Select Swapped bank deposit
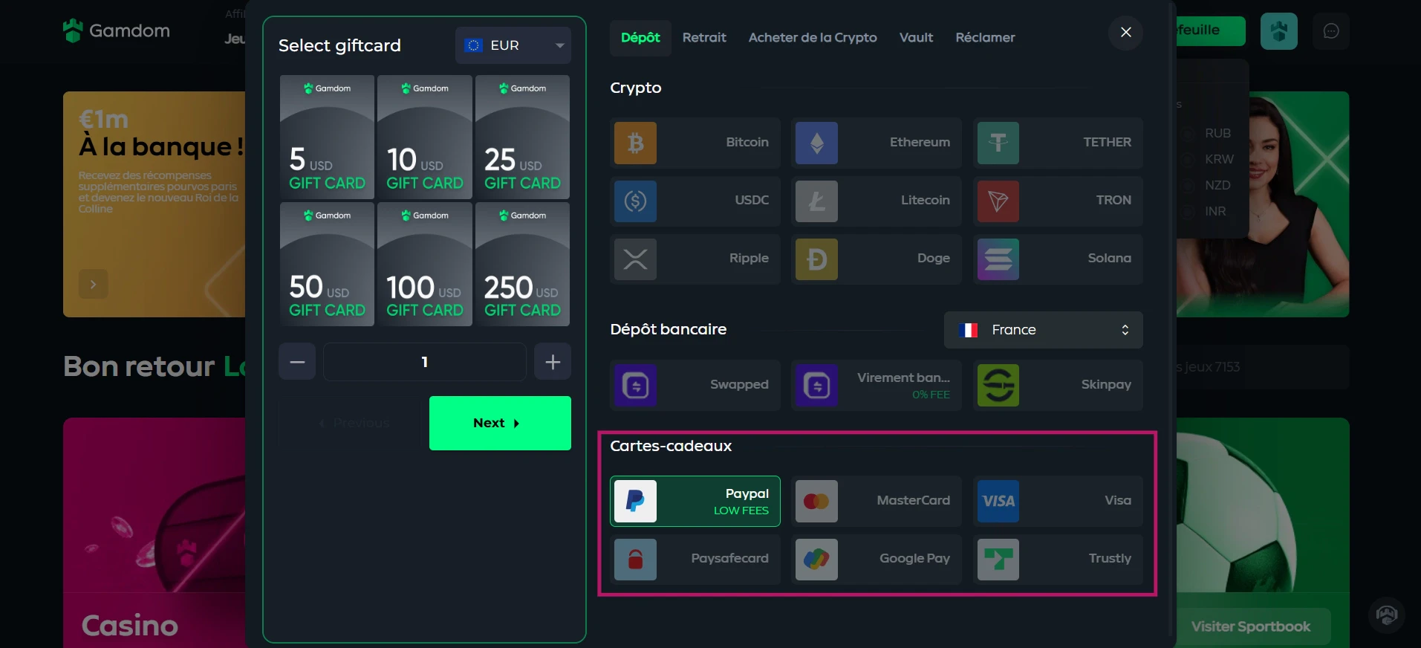 tap(695, 385)
